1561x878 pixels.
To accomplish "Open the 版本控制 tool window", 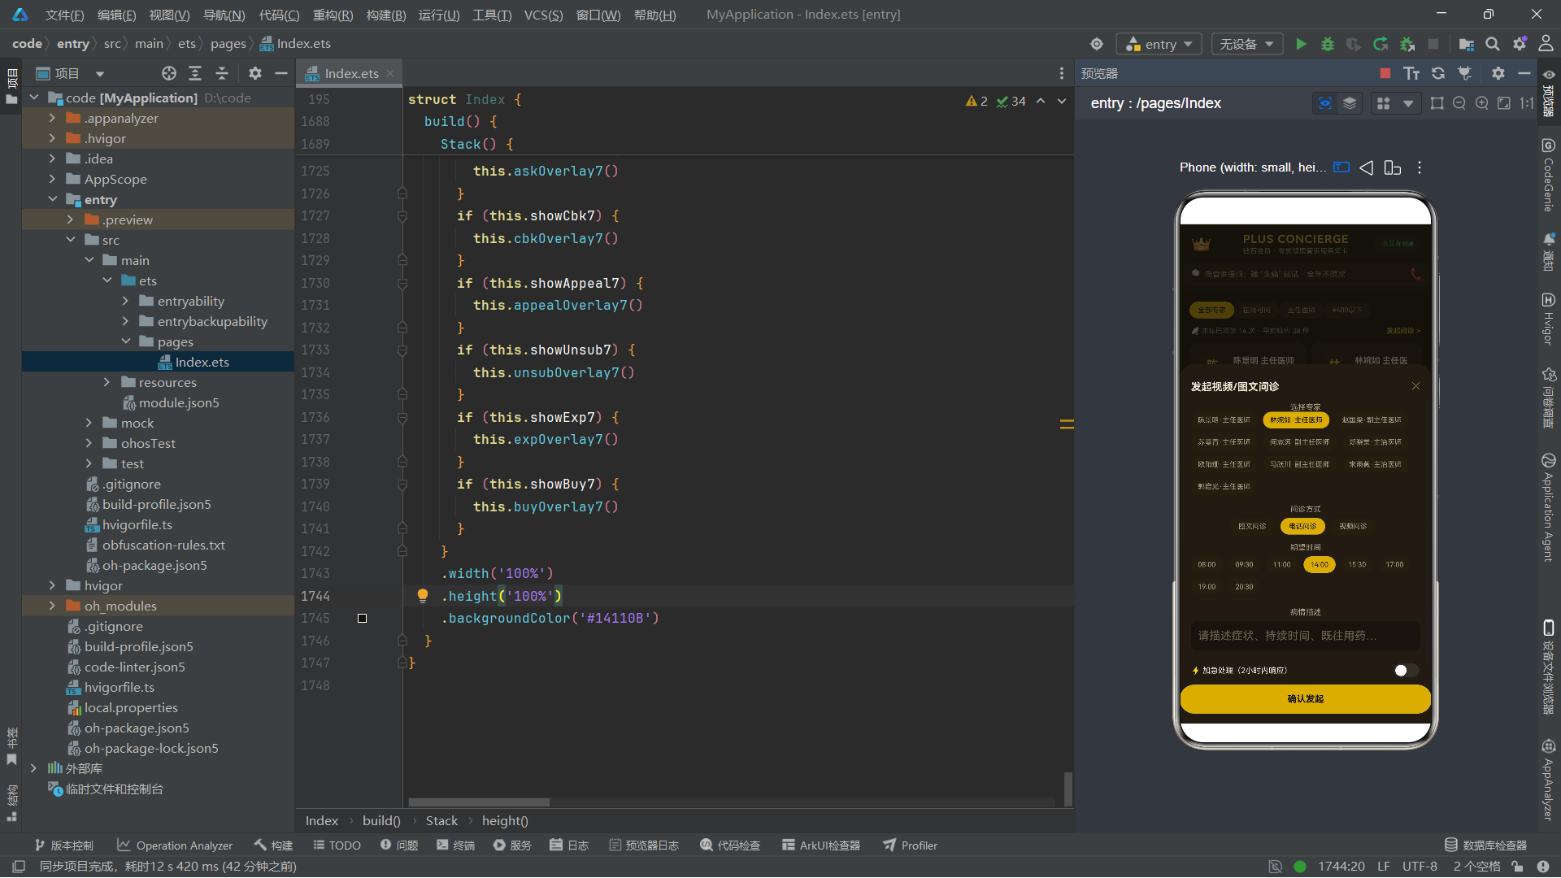I will coord(64,845).
